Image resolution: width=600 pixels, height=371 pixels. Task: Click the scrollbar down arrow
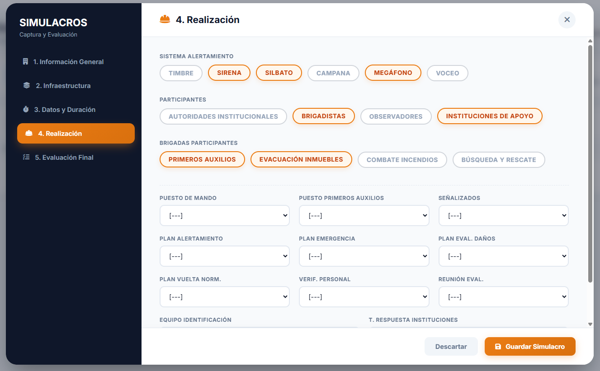point(590,324)
